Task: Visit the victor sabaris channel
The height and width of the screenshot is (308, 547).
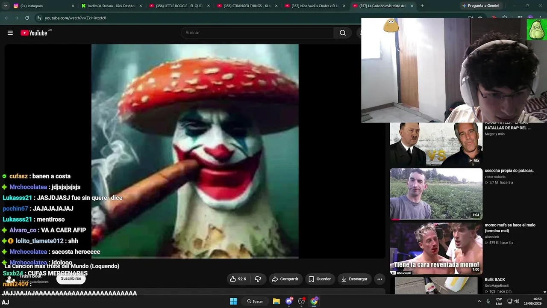Action: pyautogui.click(x=494, y=177)
